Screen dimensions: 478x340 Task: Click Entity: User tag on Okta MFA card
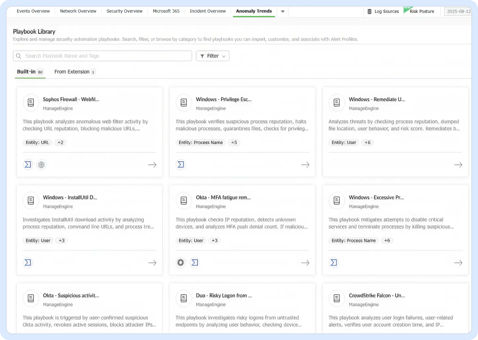[x=191, y=241]
